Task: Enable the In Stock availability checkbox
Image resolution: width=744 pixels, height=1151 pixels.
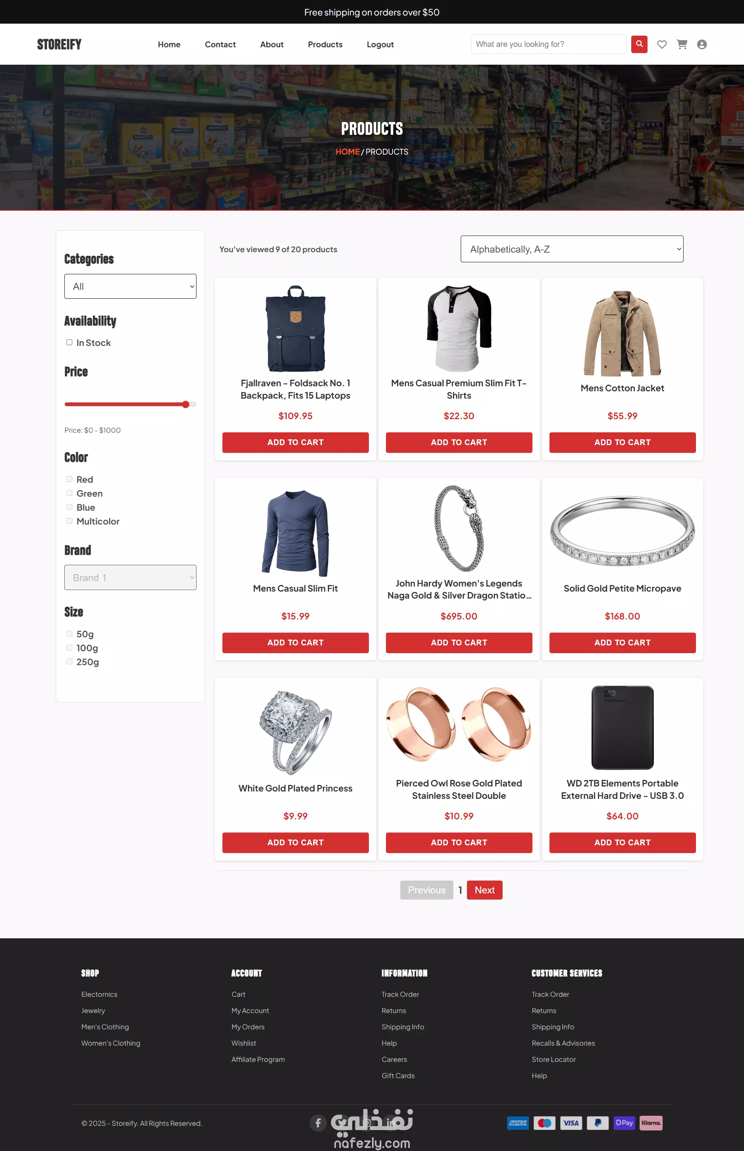Action: pyautogui.click(x=70, y=342)
